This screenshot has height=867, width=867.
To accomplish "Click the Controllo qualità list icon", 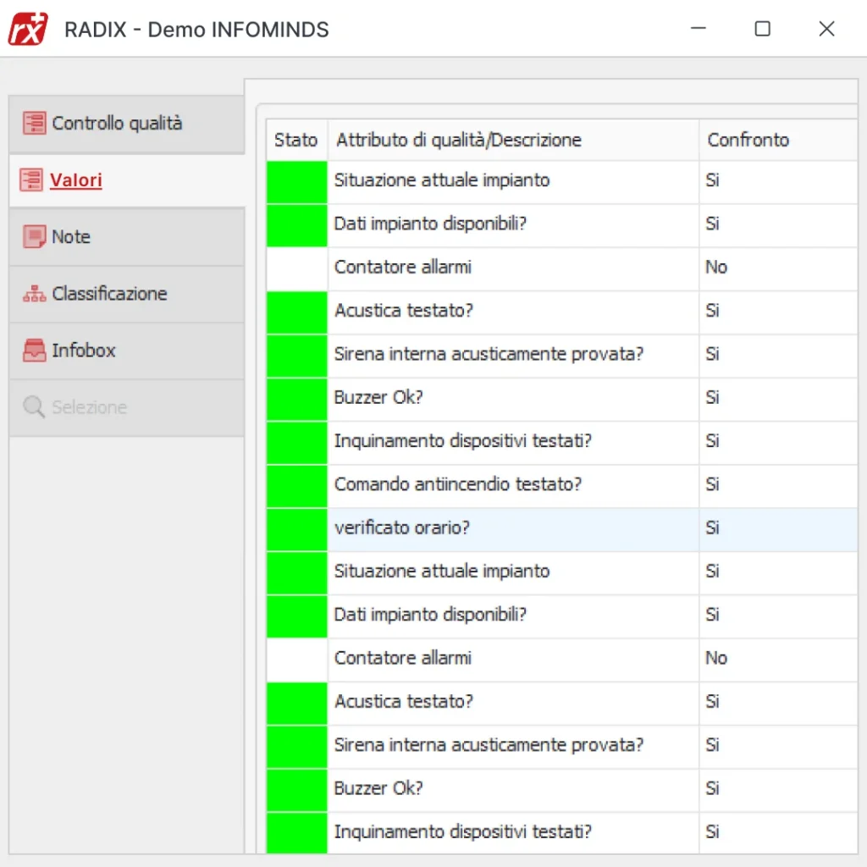I will [x=34, y=123].
